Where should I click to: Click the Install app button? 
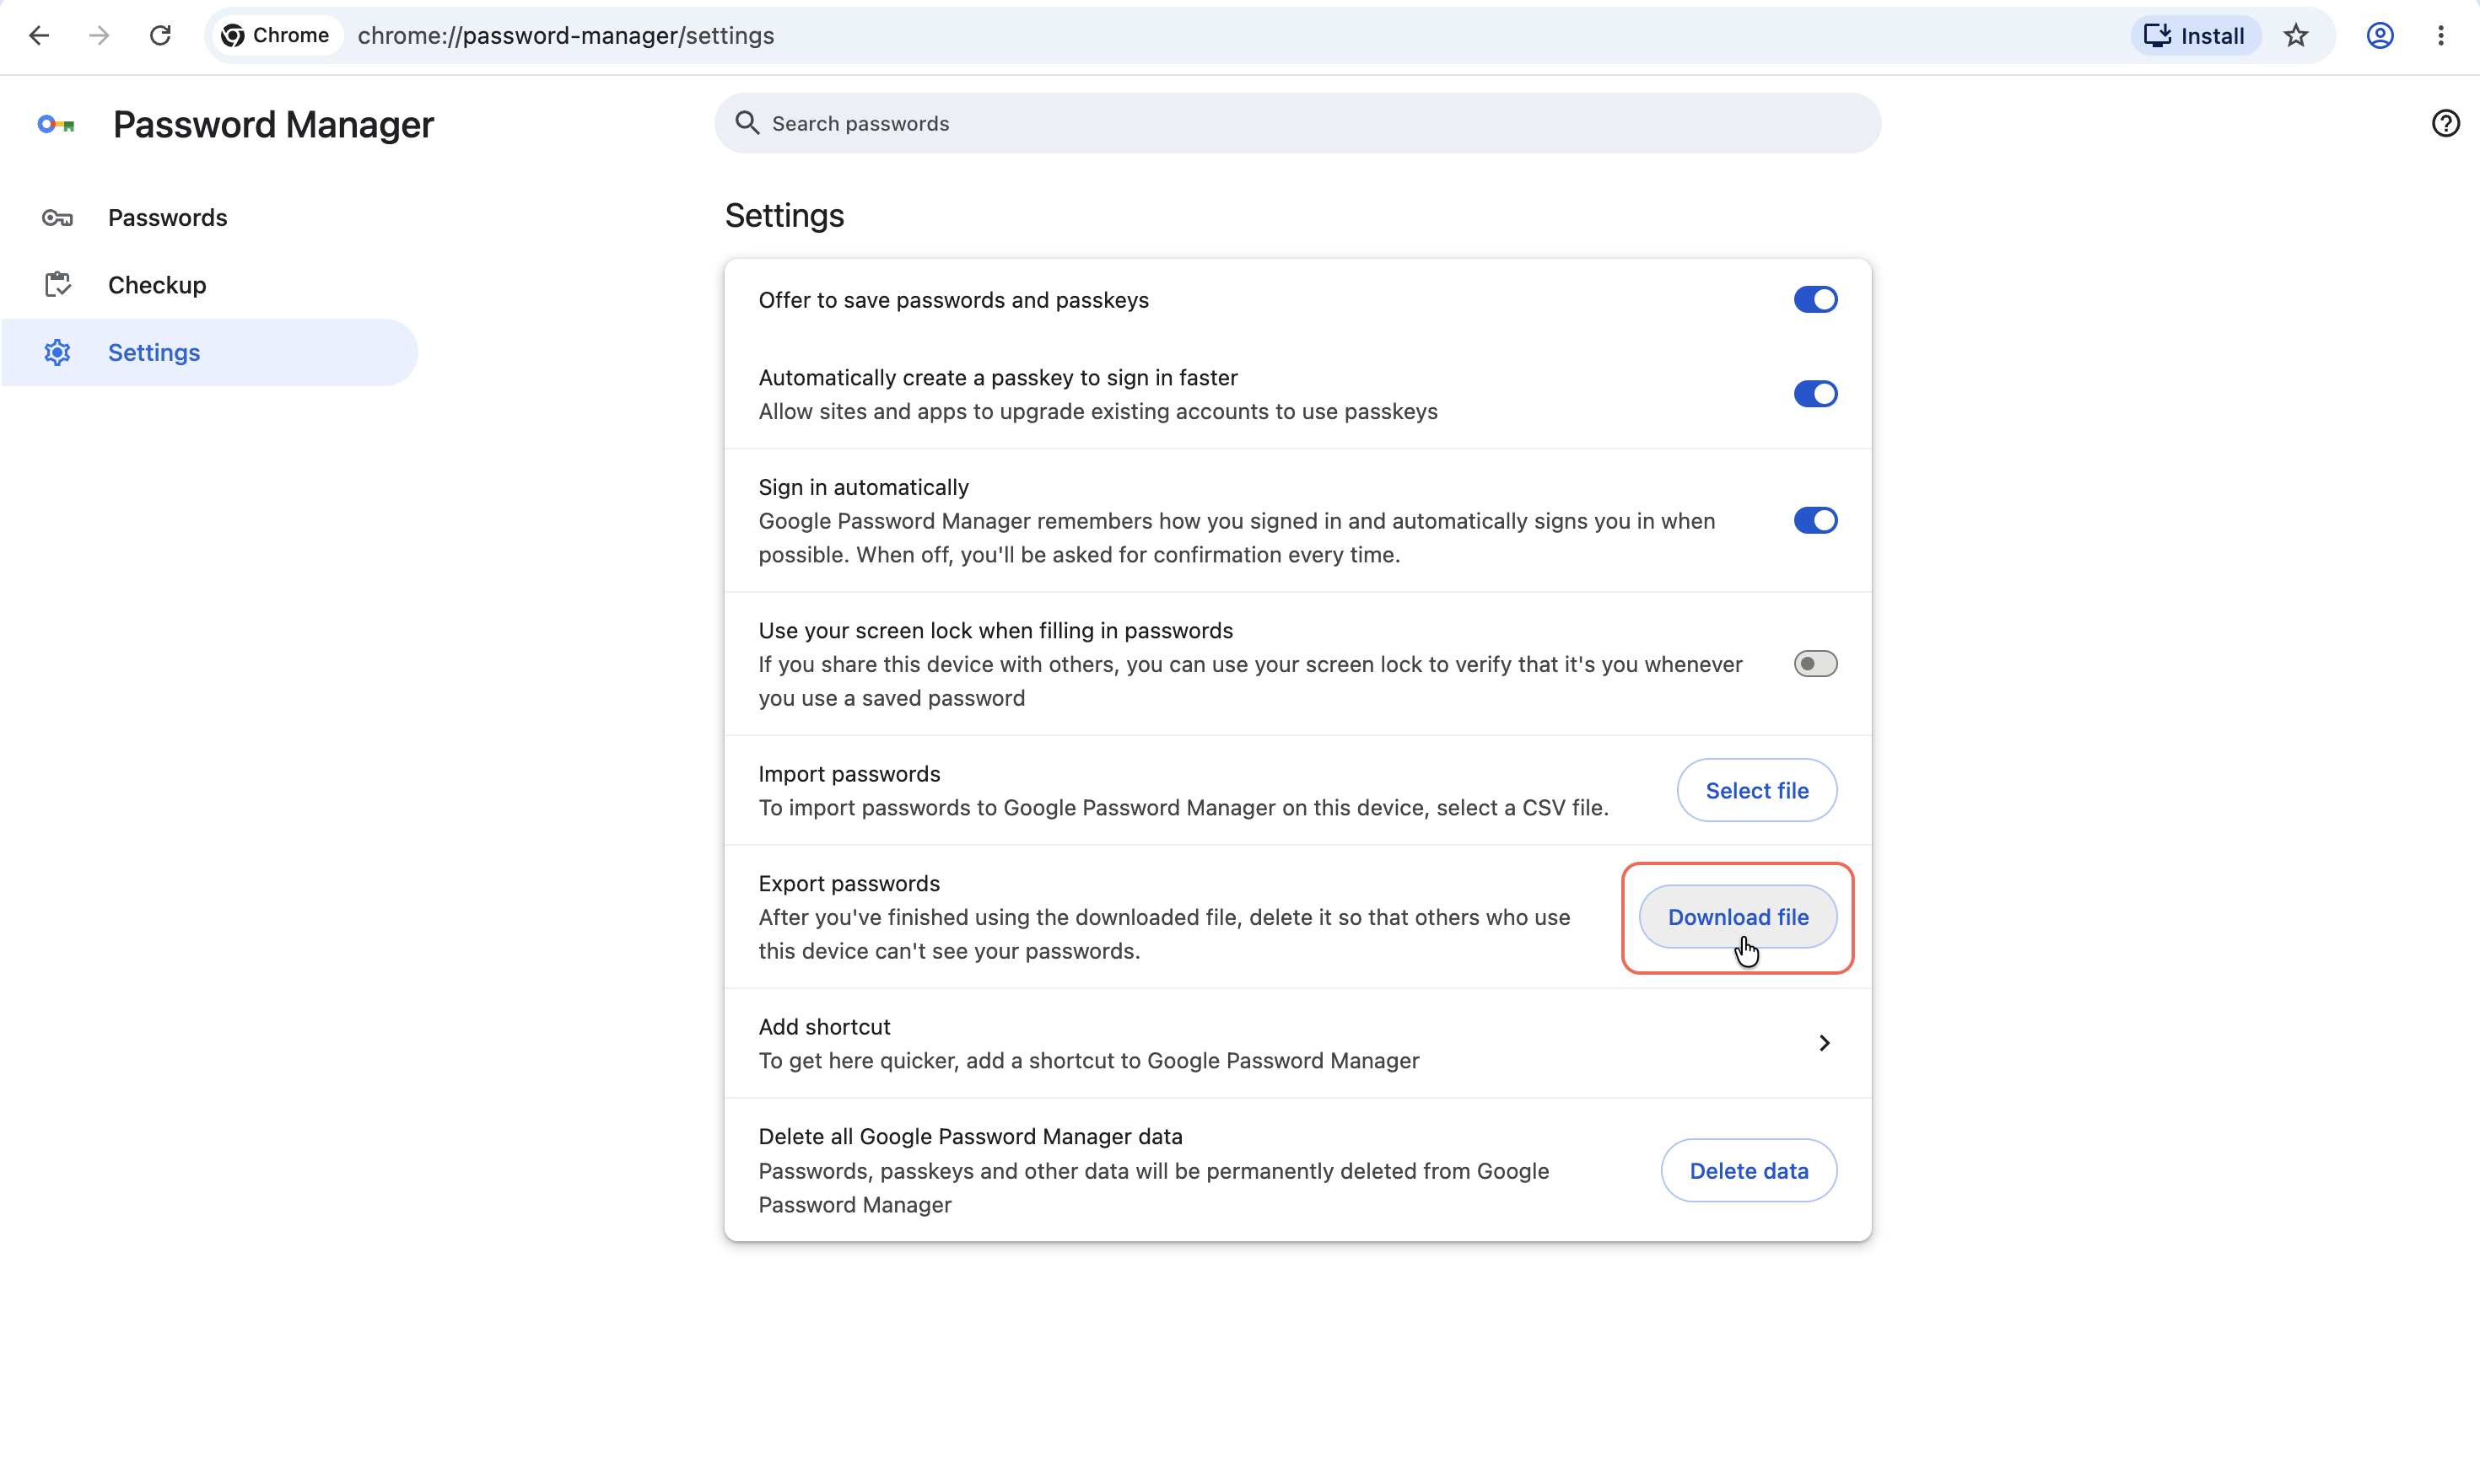[2195, 36]
